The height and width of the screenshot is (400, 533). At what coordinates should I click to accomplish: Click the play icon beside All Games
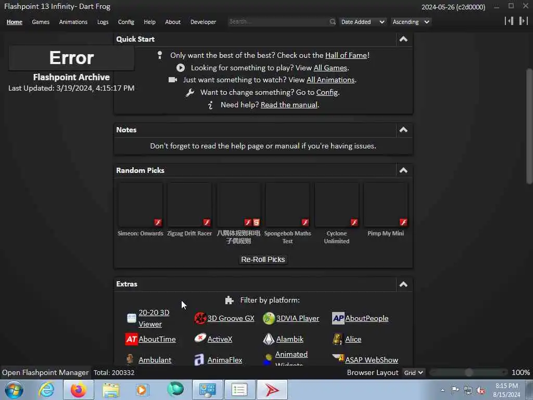(181, 68)
